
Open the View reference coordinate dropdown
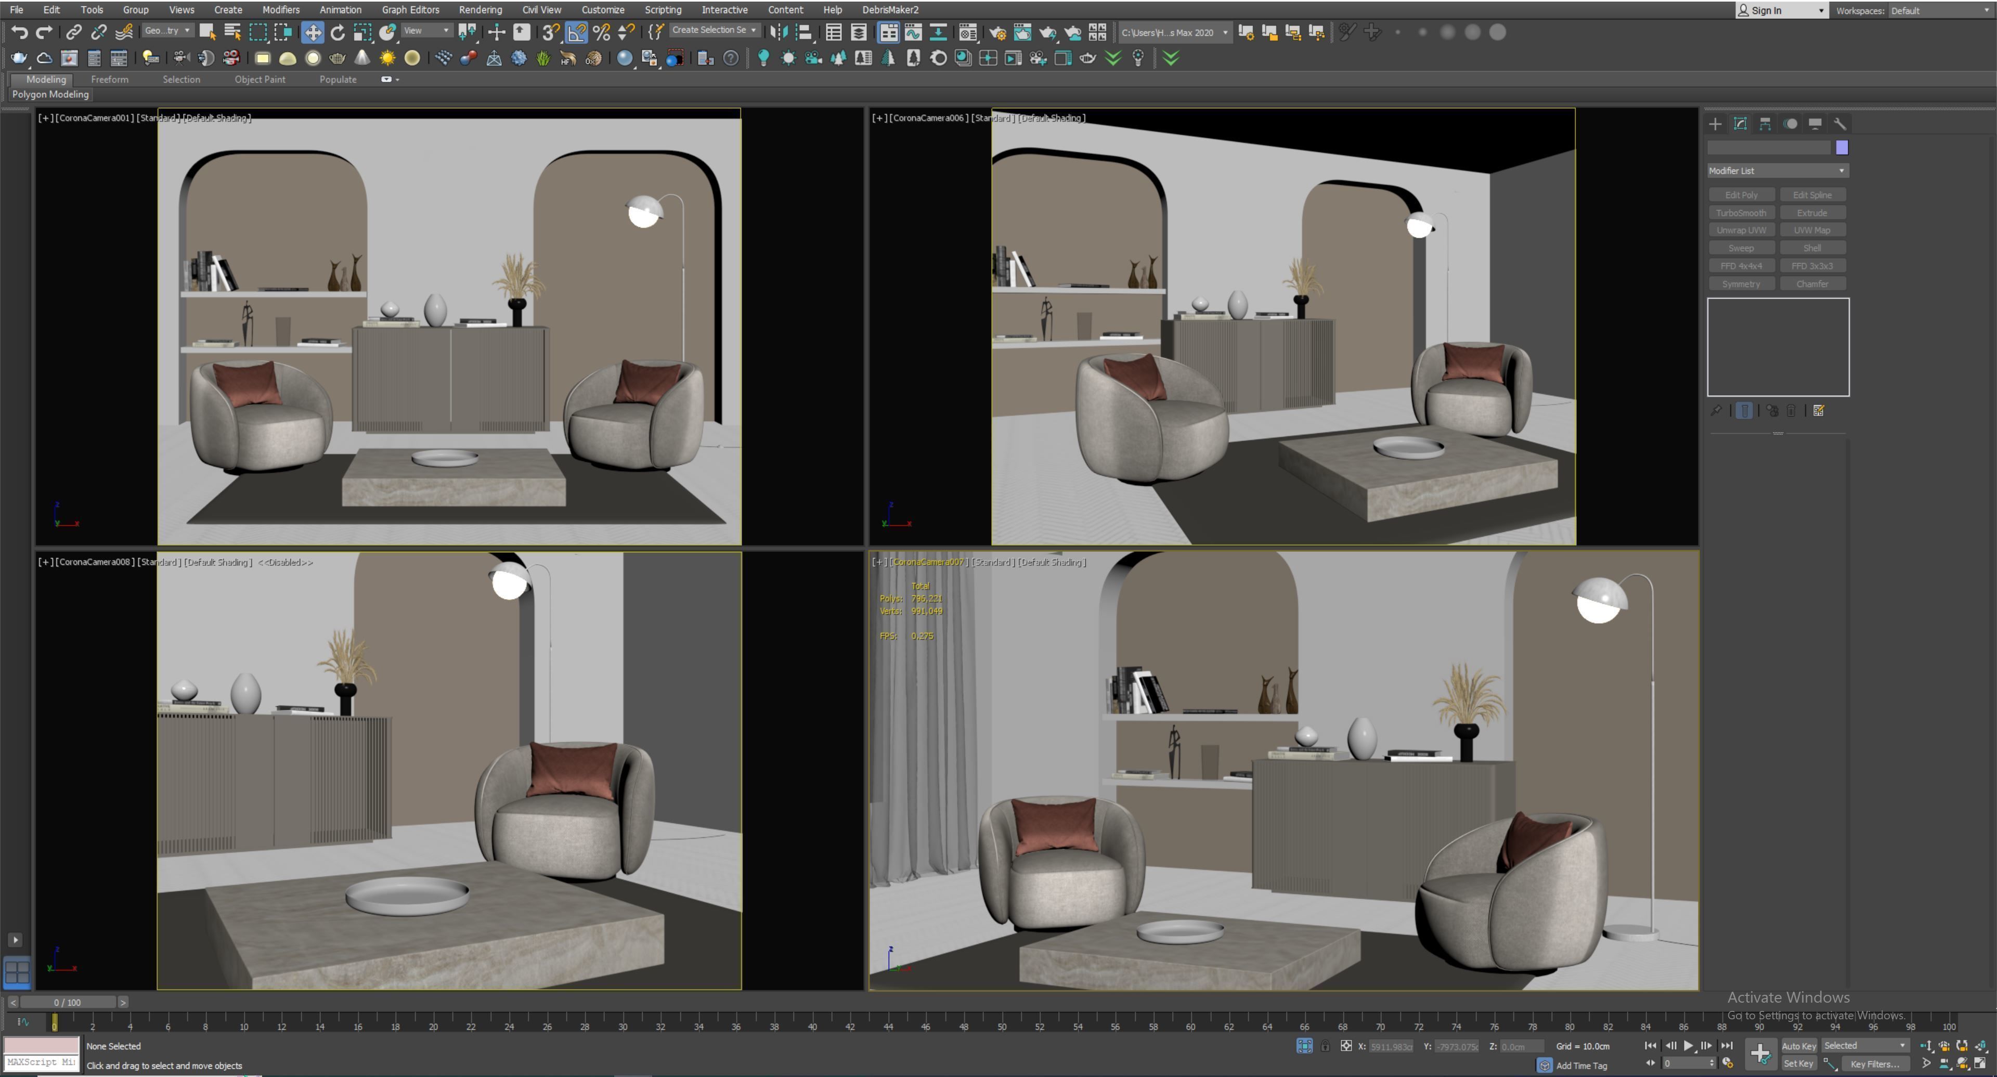(426, 31)
